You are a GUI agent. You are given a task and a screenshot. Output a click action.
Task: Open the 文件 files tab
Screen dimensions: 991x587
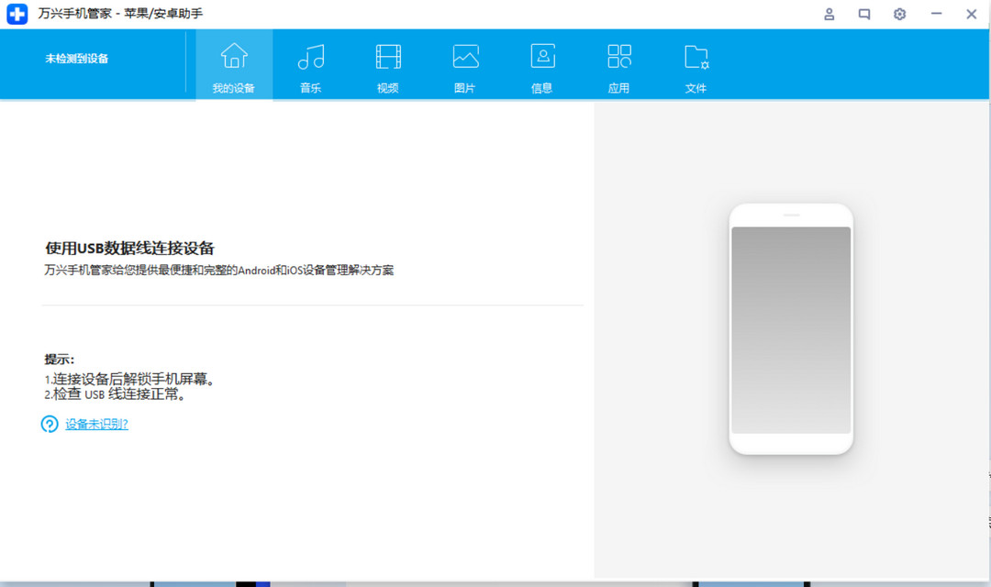pyautogui.click(x=696, y=64)
